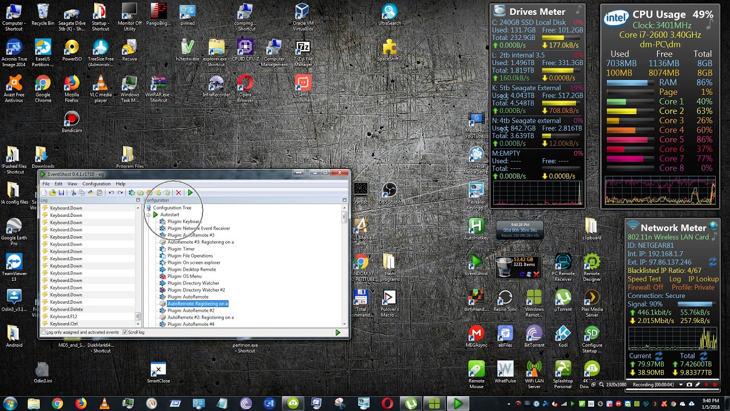Open the EventGhost Edit menu

pos(58,184)
